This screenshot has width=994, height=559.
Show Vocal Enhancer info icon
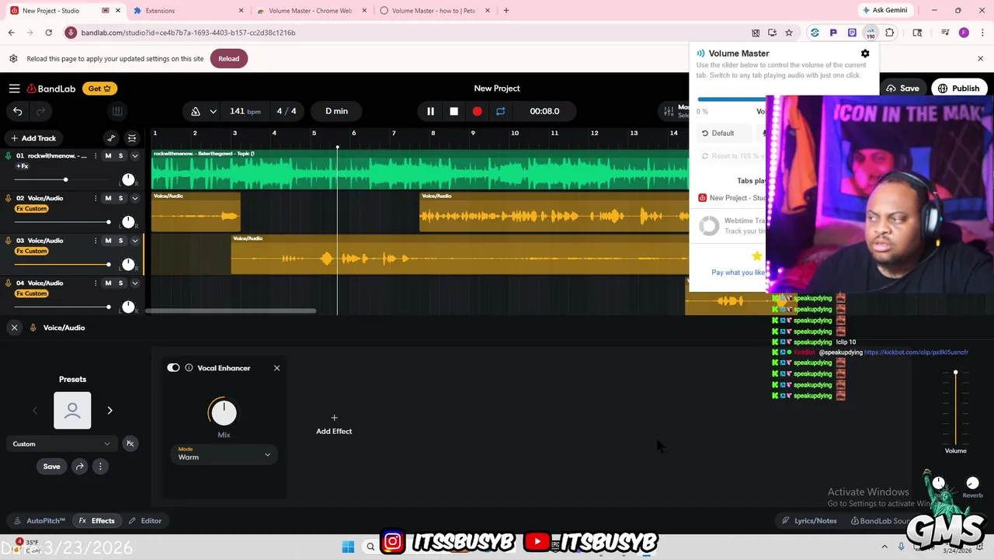[x=189, y=368]
